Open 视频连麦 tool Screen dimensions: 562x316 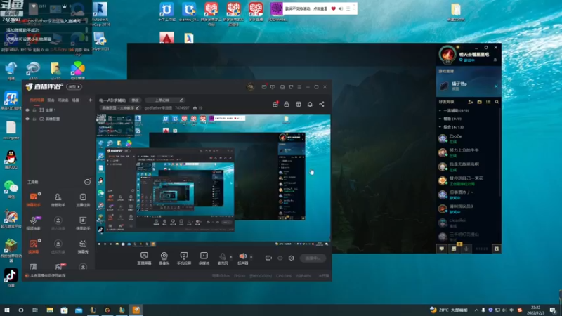33,223
